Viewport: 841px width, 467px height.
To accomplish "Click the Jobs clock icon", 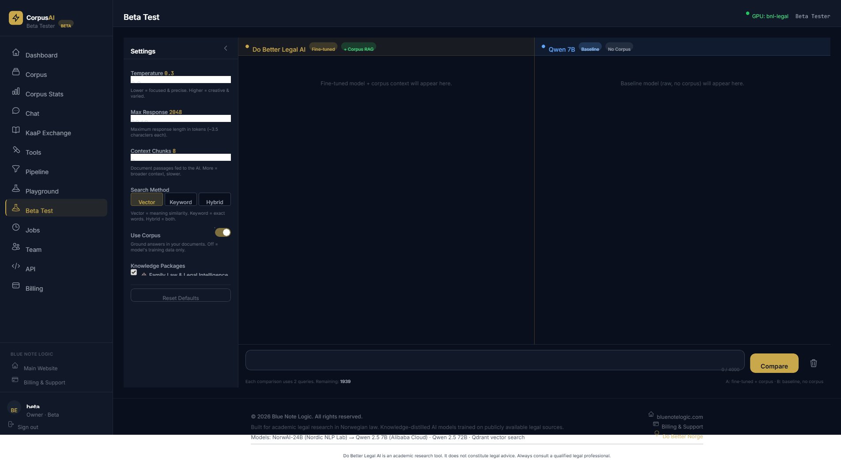I will (x=16, y=227).
